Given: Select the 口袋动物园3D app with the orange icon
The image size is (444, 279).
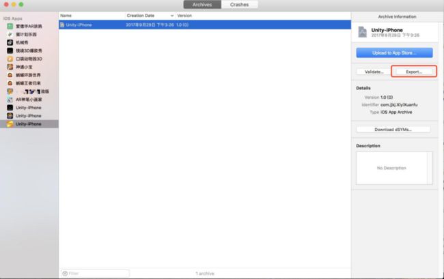Looking at the screenshot, I should (x=29, y=59).
